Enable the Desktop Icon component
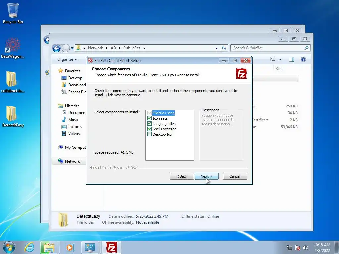339x254 pixels. click(x=149, y=134)
